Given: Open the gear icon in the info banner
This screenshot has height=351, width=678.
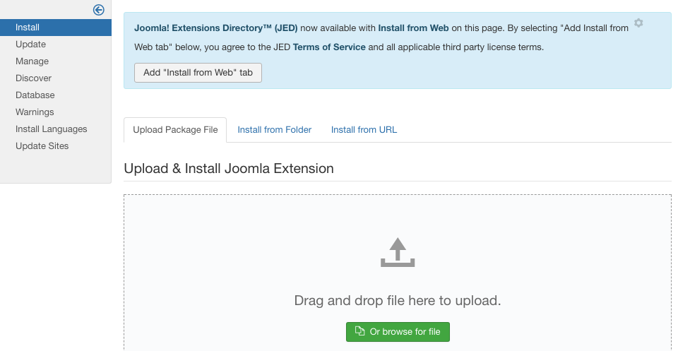Looking at the screenshot, I should click(x=638, y=23).
